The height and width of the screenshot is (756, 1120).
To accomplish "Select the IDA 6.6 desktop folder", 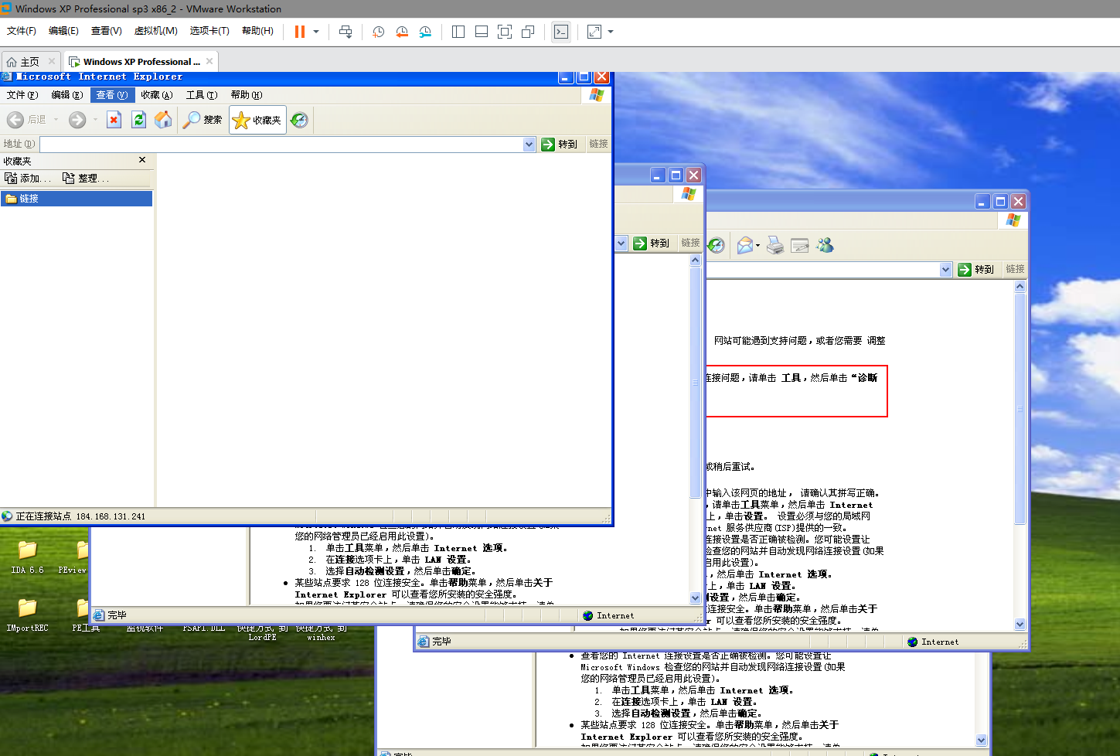I will 27,557.
